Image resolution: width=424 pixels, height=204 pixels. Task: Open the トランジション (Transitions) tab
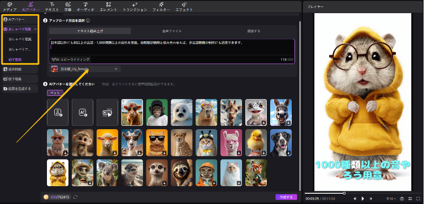tap(135, 6)
